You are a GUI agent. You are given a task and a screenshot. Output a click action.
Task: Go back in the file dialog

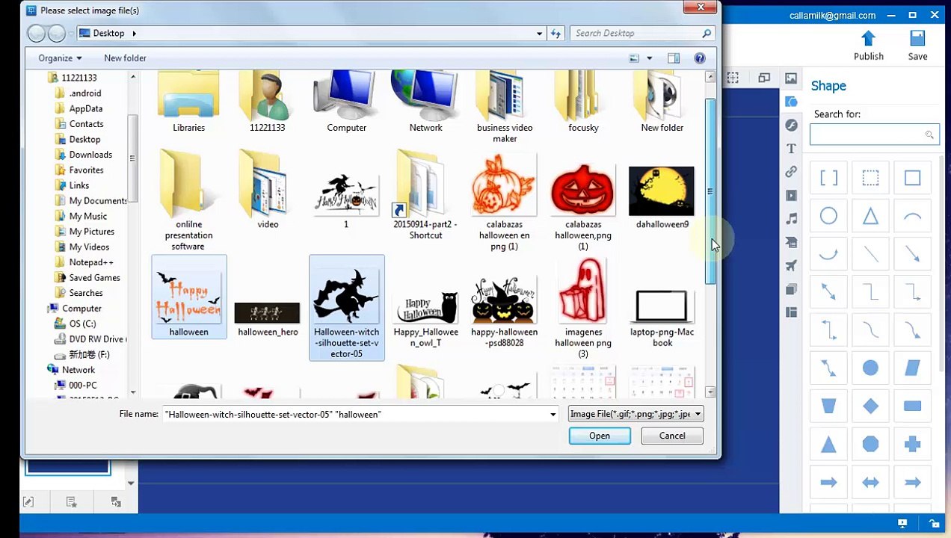pyautogui.click(x=36, y=33)
